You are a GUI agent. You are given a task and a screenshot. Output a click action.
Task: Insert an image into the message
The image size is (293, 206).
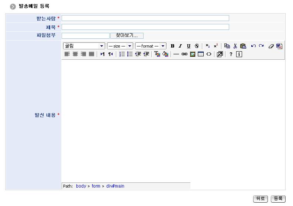[x=192, y=54]
